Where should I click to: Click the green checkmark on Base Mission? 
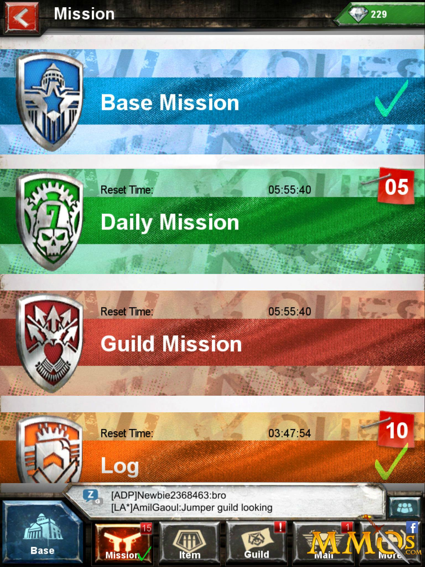pyautogui.click(x=391, y=98)
